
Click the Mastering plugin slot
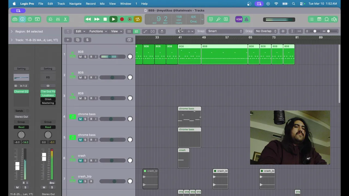tap(48, 103)
